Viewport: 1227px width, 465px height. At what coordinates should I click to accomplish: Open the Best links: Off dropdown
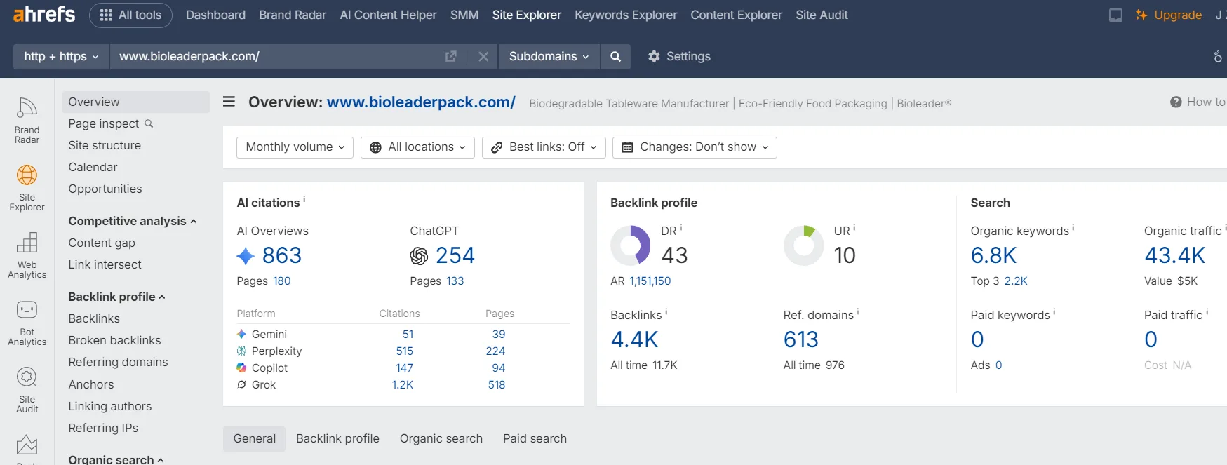pos(544,147)
